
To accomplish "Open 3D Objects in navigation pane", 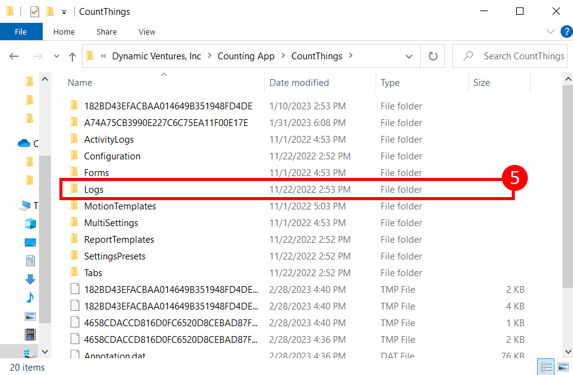I will (x=30, y=224).
